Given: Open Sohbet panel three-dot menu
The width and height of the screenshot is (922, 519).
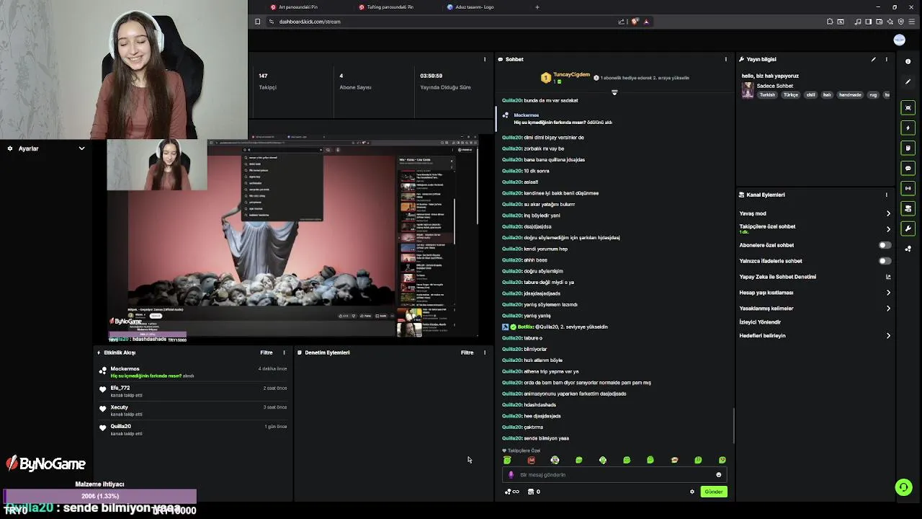Looking at the screenshot, I should [x=725, y=59].
